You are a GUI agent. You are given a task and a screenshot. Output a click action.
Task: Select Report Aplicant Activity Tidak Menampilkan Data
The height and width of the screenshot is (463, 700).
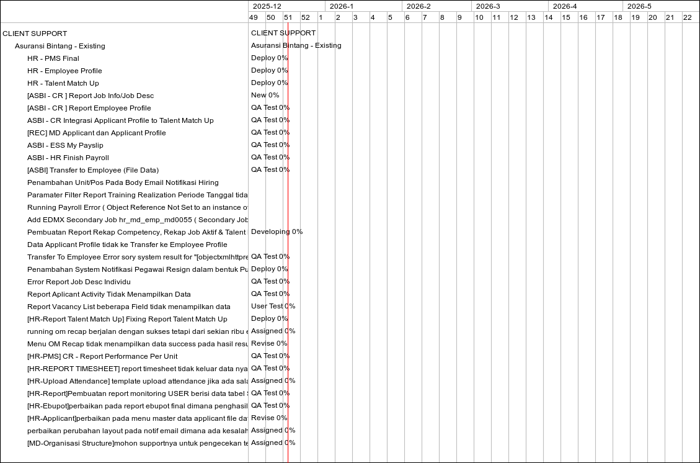pyautogui.click(x=109, y=294)
